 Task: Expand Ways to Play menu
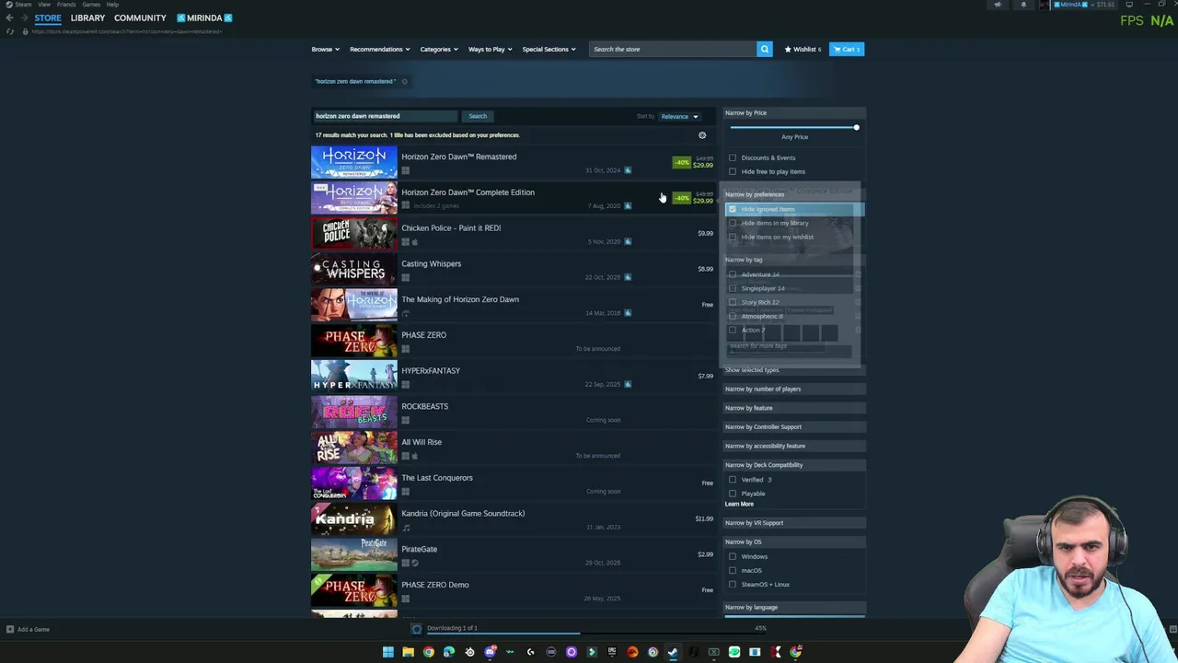(491, 49)
